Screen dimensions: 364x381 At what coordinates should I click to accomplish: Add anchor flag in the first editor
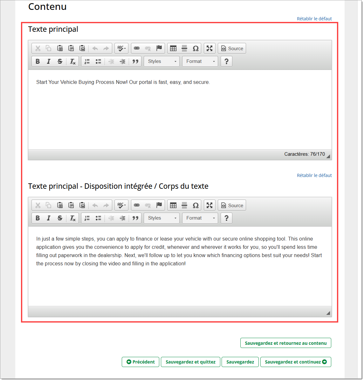click(x=159, y=48)
